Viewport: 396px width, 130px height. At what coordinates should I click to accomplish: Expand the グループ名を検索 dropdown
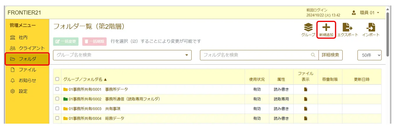tap(187, 55)
